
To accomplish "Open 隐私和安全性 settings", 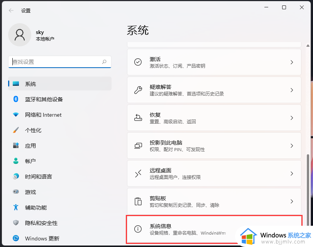I will [60, 223].
